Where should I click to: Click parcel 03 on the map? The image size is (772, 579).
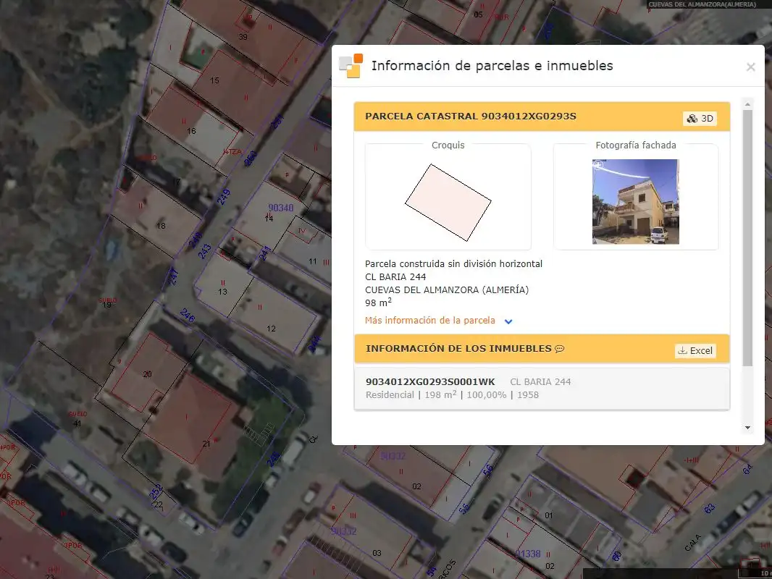click(377, 553)
